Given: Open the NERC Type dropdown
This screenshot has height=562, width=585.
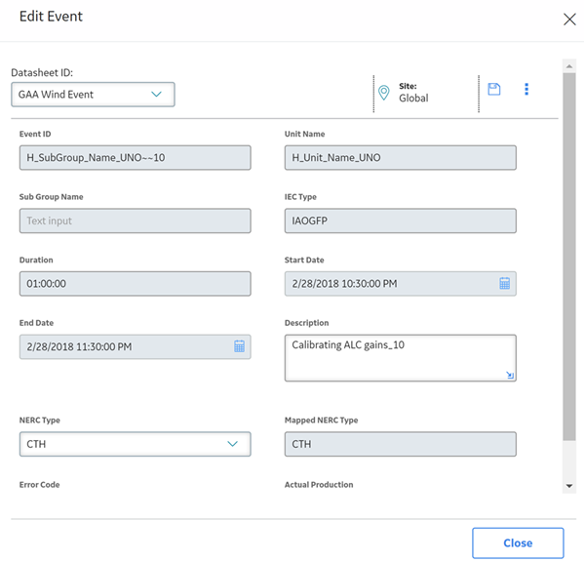Looking at the screenshot, I should coord(136,444).
